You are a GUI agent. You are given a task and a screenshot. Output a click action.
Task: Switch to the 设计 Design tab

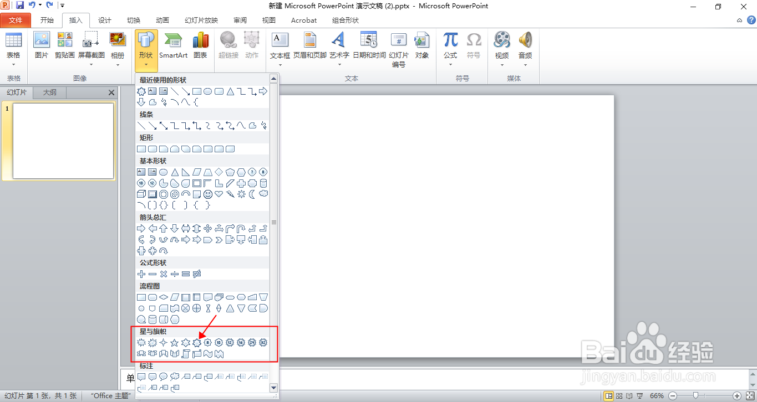[105, 20]
